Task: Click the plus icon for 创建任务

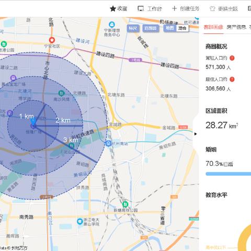Action: click(174, 8)
